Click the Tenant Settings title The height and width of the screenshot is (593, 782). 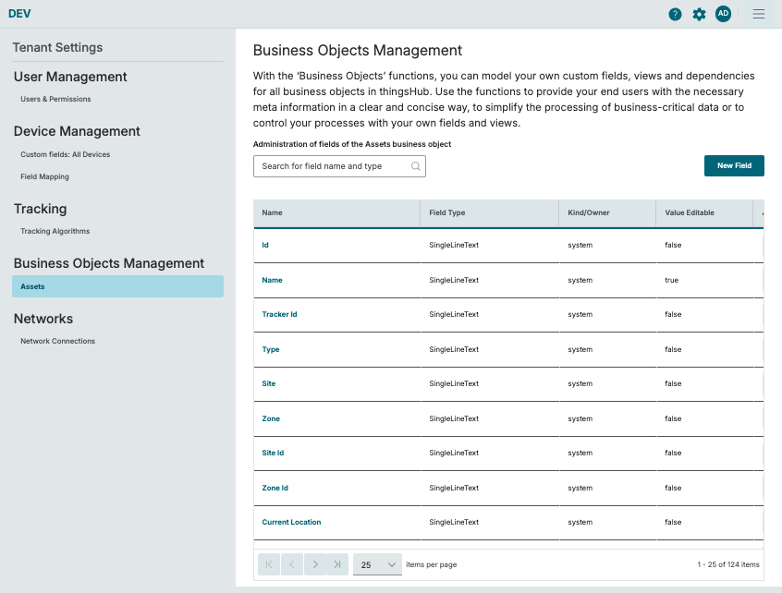(58, 47)
